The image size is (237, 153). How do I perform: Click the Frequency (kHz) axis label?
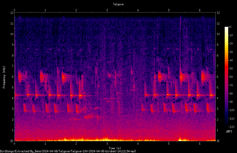coord(4,77)
